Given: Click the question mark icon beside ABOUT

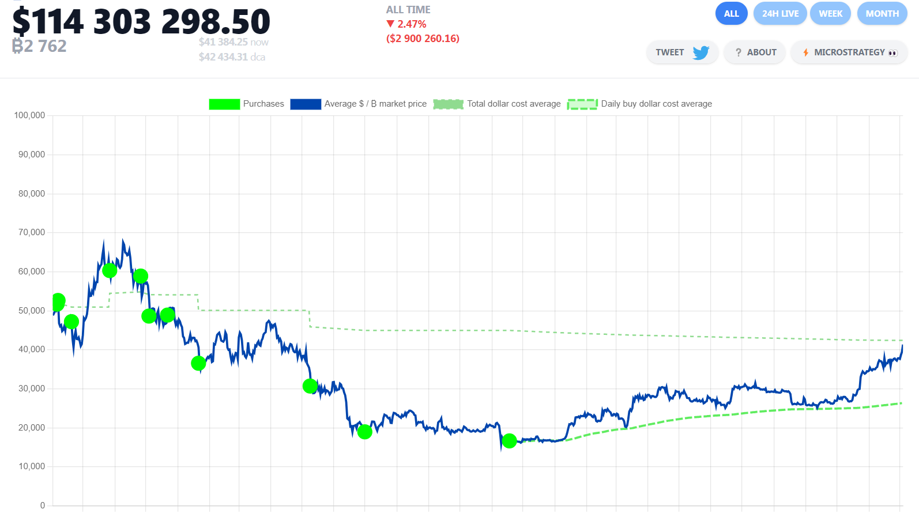Looking at the screenshot, I should [738, 52].
